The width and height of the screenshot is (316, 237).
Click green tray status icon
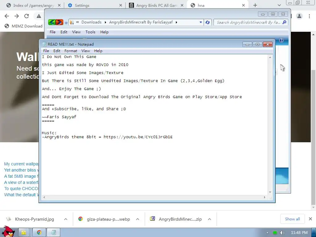275,233
